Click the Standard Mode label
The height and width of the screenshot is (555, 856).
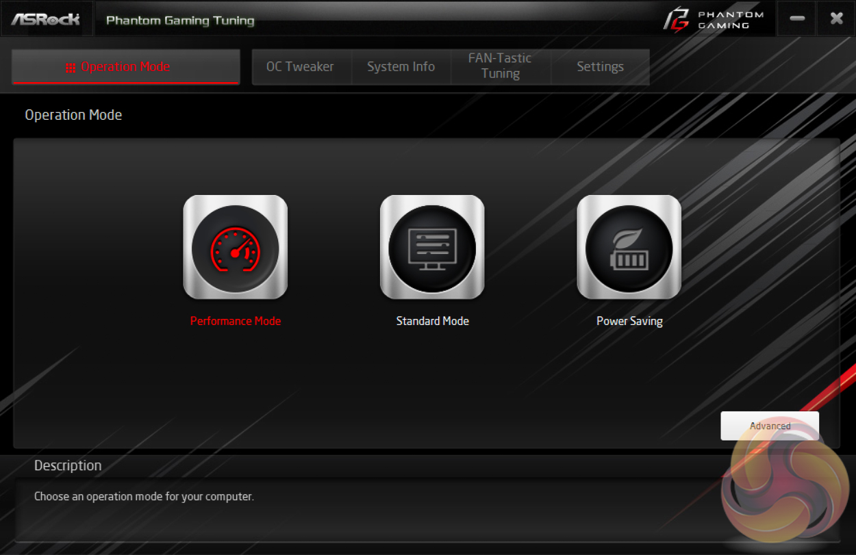[433, 321]
